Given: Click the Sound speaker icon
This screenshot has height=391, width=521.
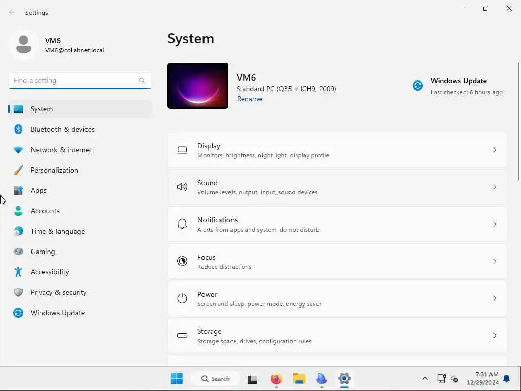Looking at the screenshot, I should pos(182,187).
